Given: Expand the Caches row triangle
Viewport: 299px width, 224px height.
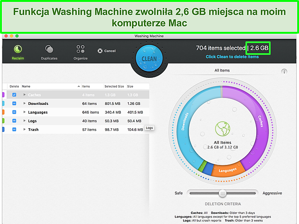Looking at the screenshot, I should tap(24, 94).
